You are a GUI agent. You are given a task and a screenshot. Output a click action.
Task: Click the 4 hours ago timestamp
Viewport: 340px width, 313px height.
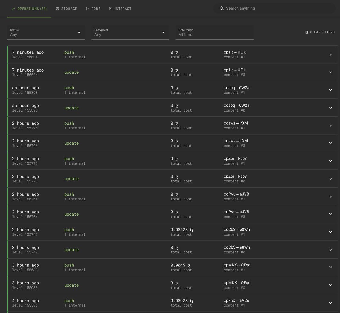coord(25,301)
